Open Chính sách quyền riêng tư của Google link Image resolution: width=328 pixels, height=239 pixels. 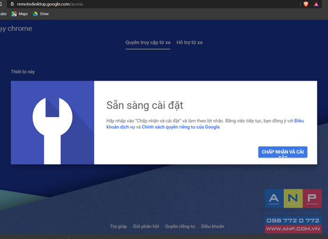[181, 127]
